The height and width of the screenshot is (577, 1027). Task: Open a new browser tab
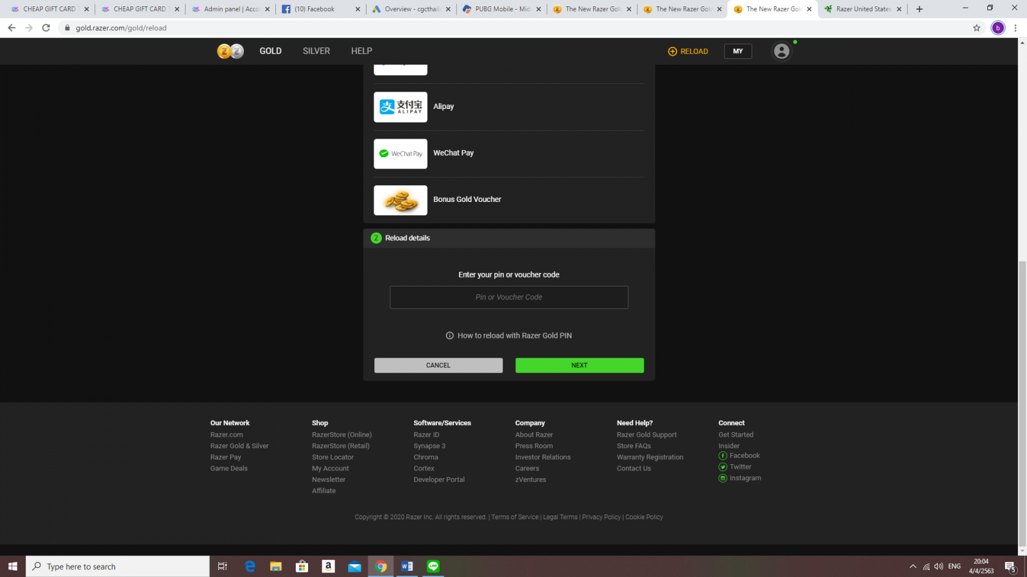coord(919,9)
